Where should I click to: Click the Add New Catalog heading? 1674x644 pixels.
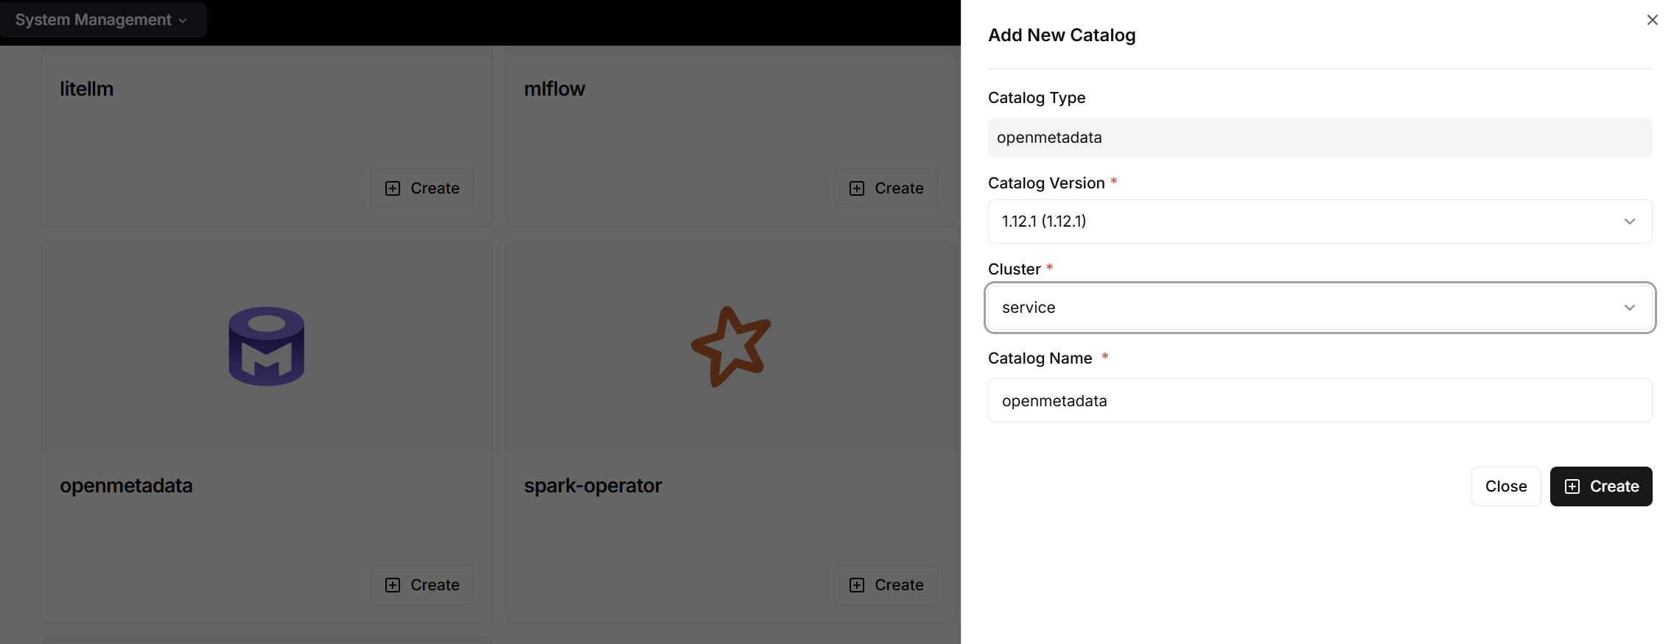(1062, 35)
